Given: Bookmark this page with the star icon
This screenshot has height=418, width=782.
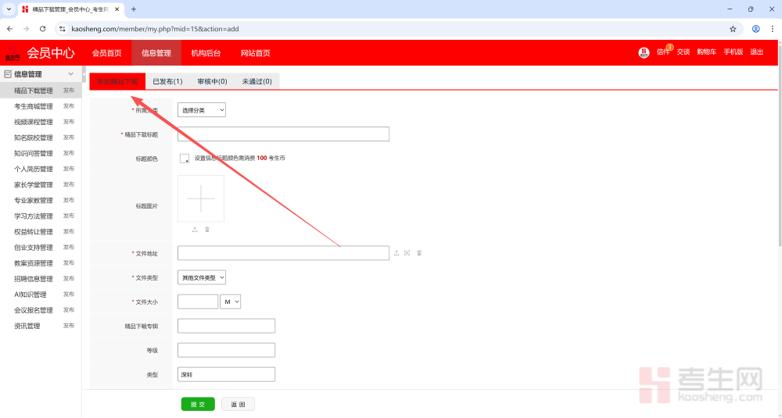Looking at the screenshot, I should tap(733, 29).
